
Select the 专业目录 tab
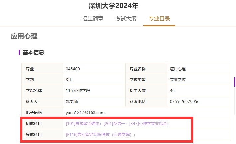(x=159, y=19)
